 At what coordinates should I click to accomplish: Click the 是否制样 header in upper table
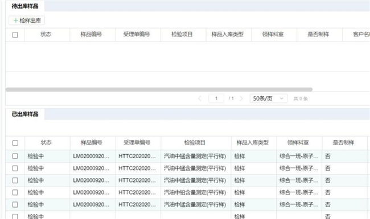click(x=318, y=35)
